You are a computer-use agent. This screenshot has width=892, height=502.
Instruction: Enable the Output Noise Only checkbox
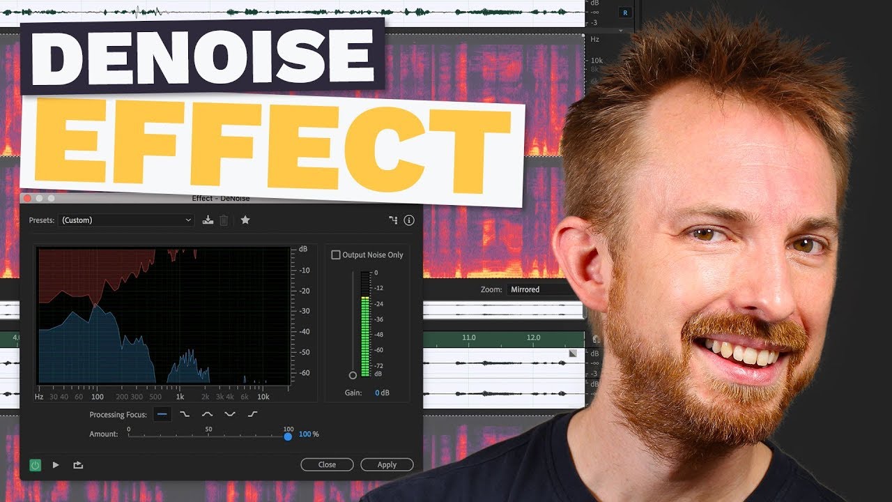pos(336,255)
